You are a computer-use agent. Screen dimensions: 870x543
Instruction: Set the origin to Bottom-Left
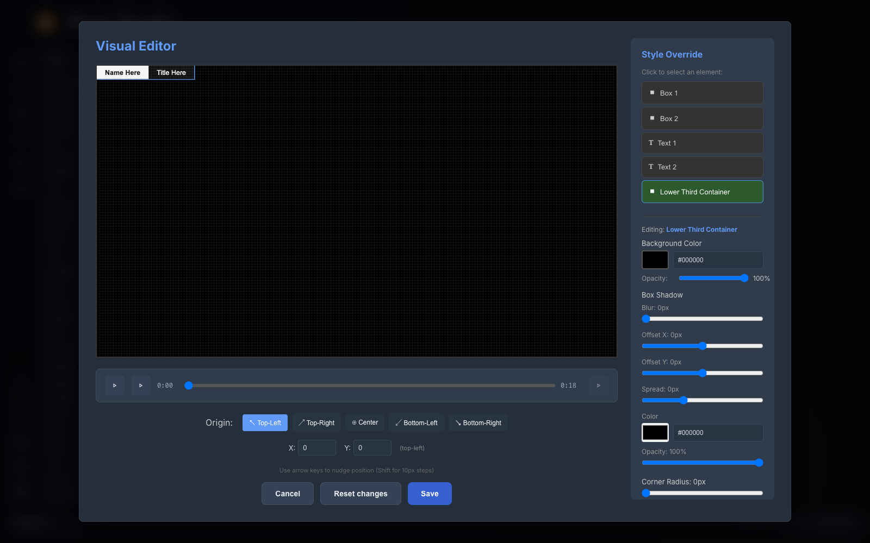[417, 422]
